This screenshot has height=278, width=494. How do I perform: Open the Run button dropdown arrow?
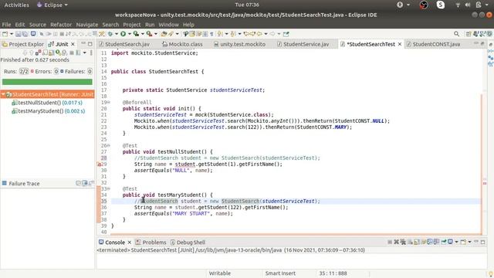(x=130, y=34)
